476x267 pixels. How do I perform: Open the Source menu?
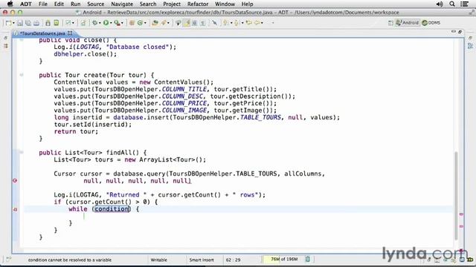point(96,4)
